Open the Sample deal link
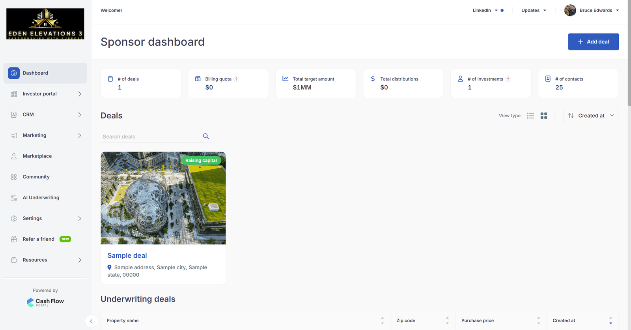The width and height of the screenshot is (631, 330). coord(127,255)
